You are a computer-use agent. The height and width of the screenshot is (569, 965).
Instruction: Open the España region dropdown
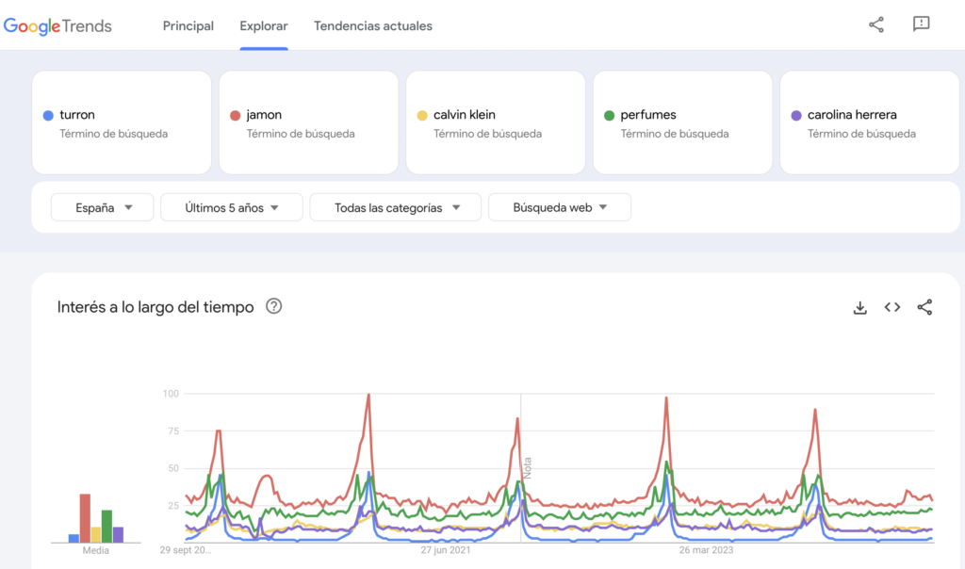click(102, 207)
